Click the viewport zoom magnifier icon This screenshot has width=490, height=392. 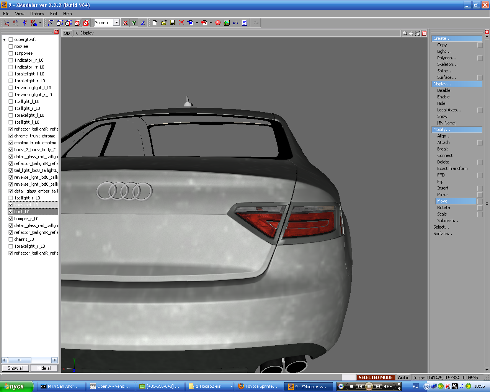tap(405, 33)
